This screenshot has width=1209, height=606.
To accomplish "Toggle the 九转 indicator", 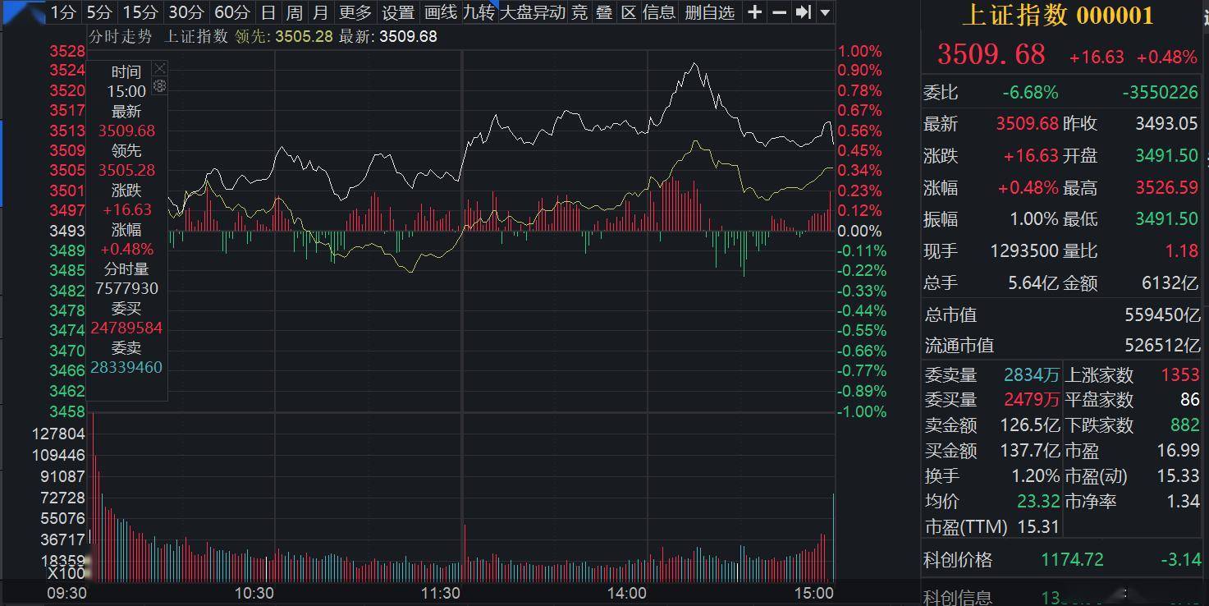I will coord(479,12).
